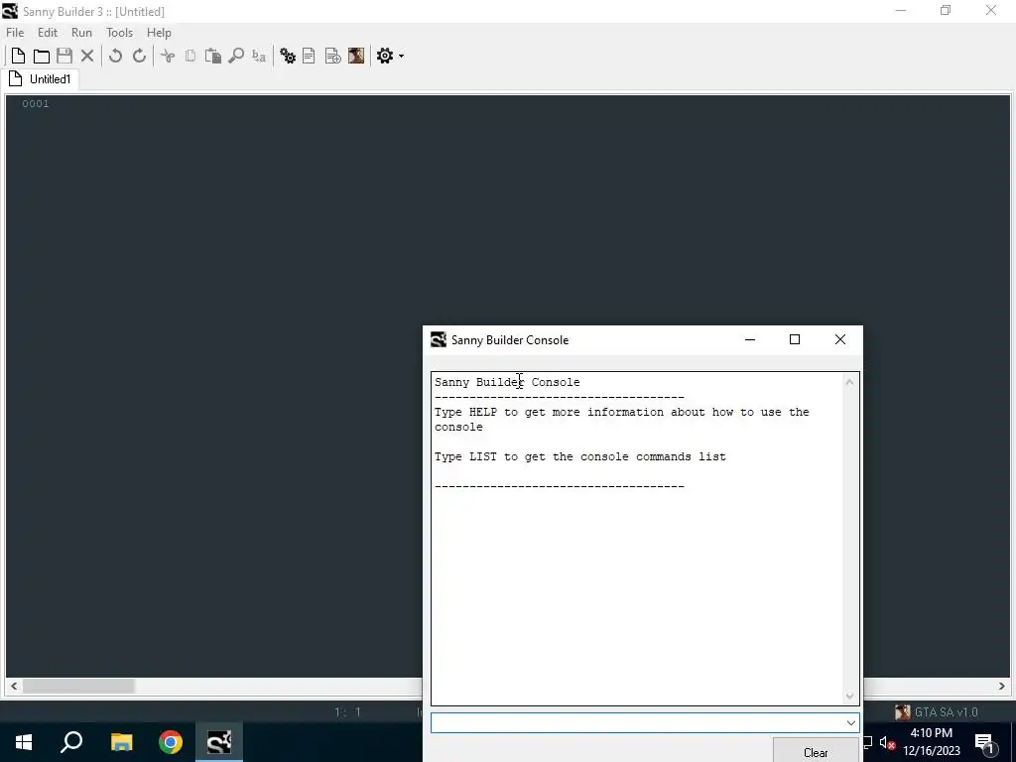Image resolution: width=1016 pixels, height=762 pixels.
Task: Close the current file with toolbar X
Action: 87,56
